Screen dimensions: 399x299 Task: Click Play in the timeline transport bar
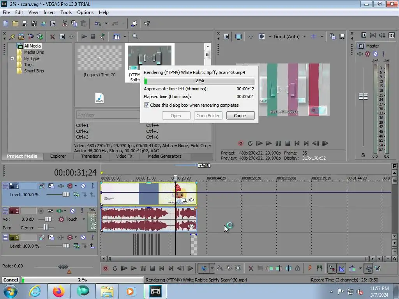coord(134,268)
